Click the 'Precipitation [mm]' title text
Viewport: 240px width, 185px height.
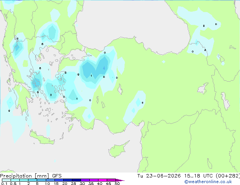pyautogui.click(x=24, y=176)
